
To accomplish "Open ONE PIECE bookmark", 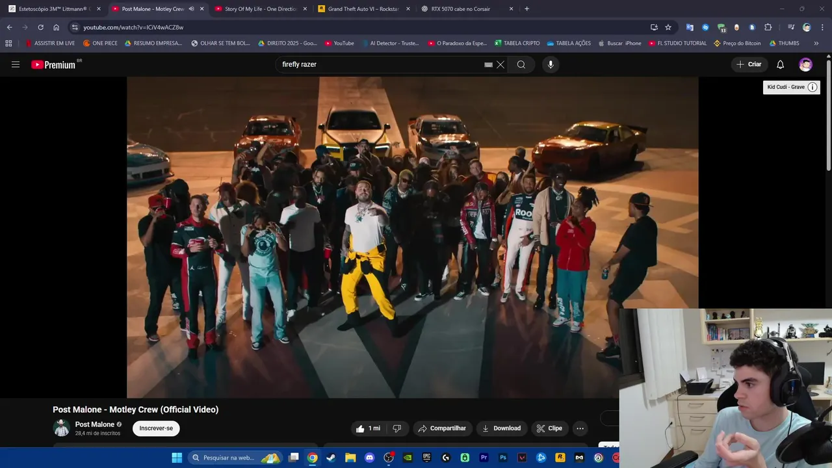I will coord(100,44).
